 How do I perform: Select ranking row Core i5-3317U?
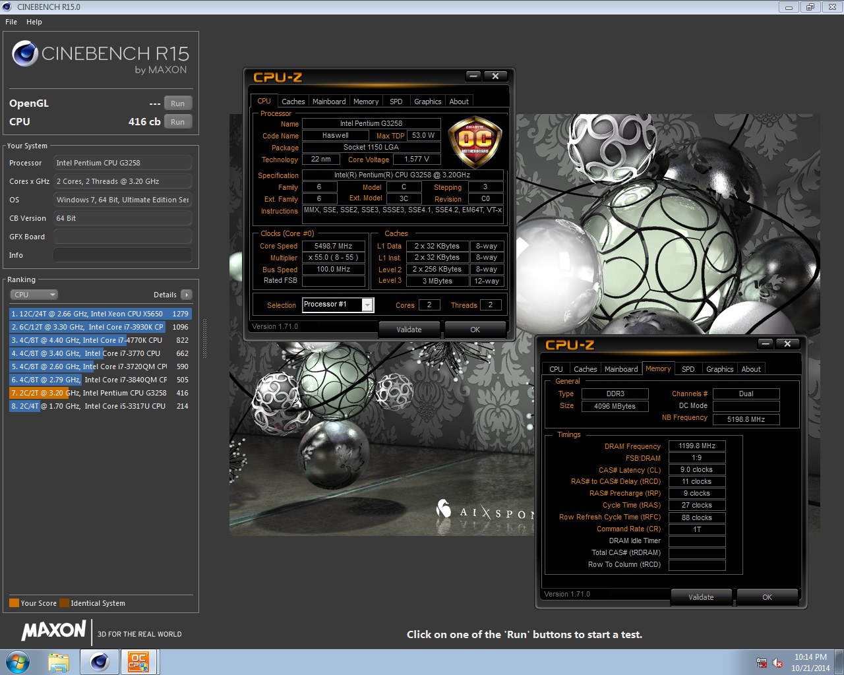click(x=100, y=406)
